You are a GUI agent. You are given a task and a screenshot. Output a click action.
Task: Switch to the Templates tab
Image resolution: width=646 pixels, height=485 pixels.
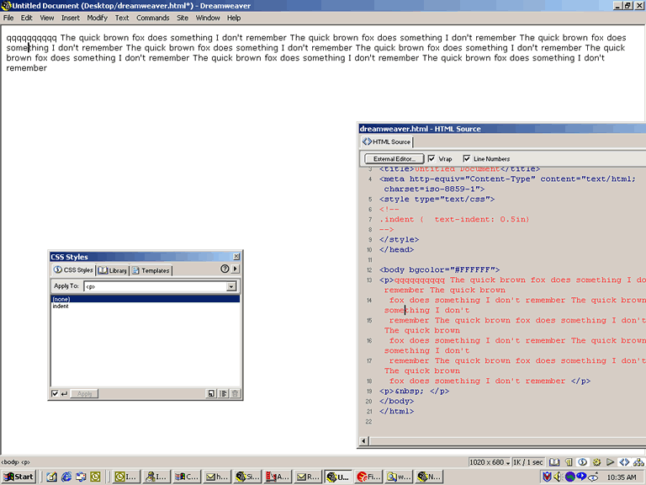tap(151, 270)
